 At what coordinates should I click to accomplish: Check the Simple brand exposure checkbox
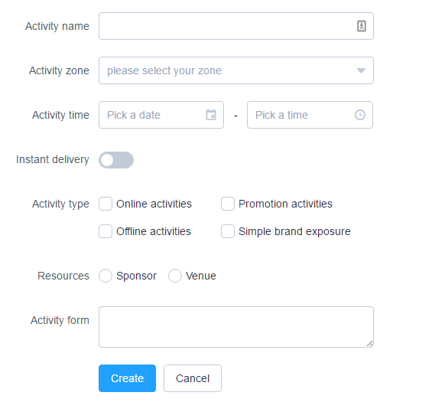228,231
